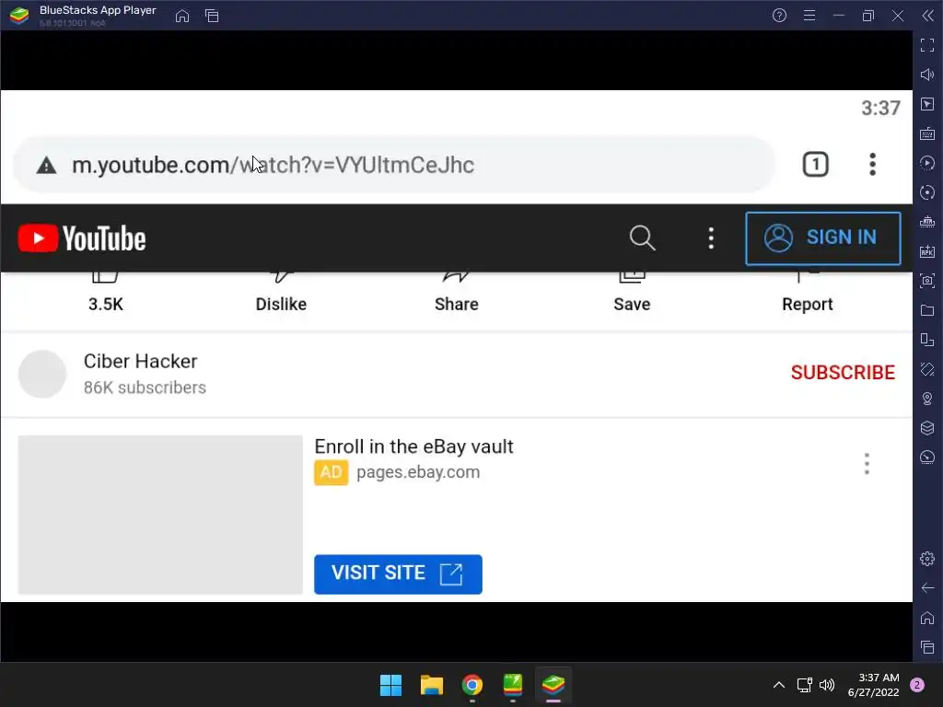Click the Dislike button

(281, 293)
